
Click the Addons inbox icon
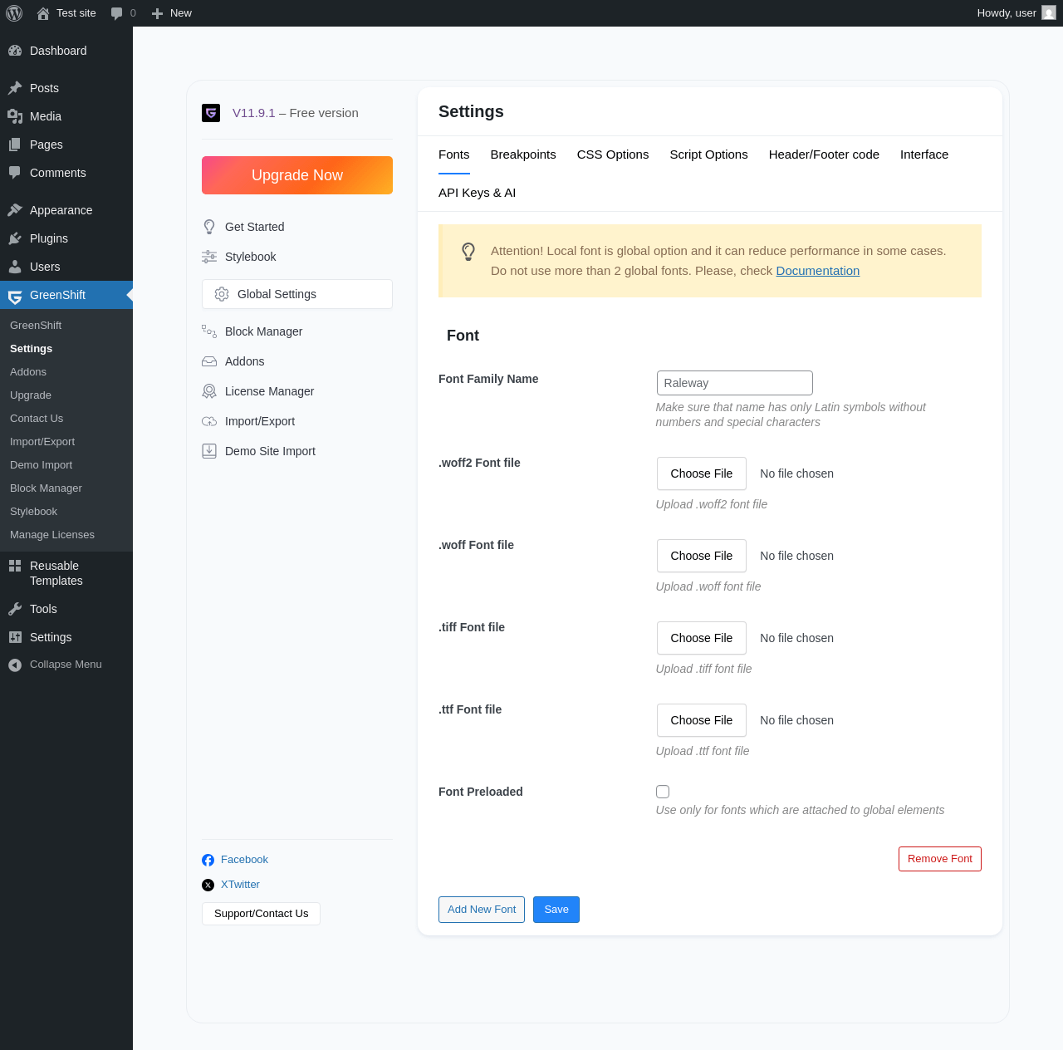[209, 361]
